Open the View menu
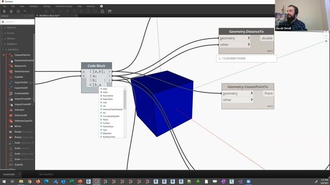Viewport: 330px width, 185px height. [x=22, y=6]
